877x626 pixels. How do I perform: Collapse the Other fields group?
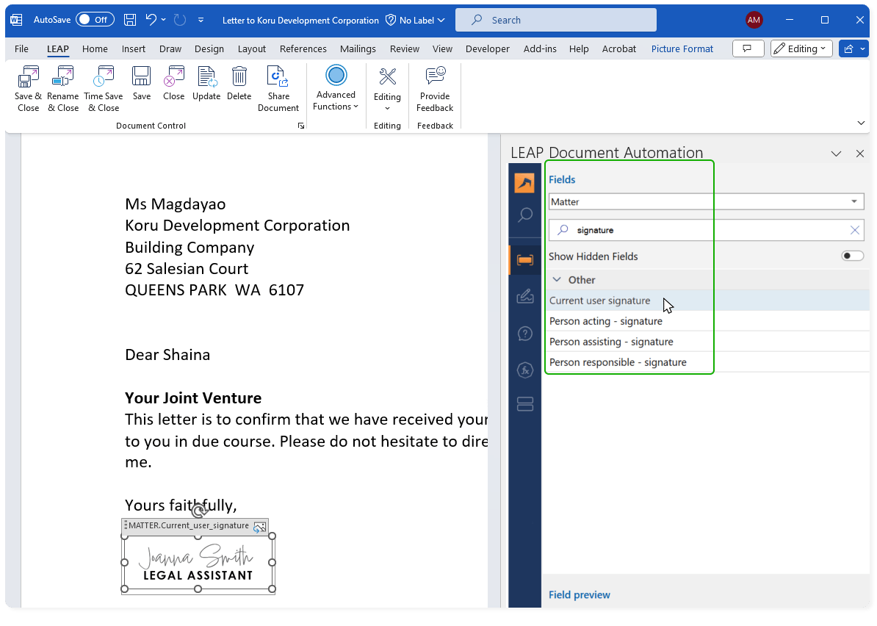pyautogui.click(x=557, y=280)
